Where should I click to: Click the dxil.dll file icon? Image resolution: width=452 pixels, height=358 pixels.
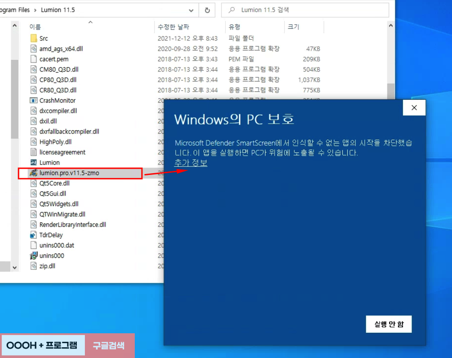[x=33, y=121]
